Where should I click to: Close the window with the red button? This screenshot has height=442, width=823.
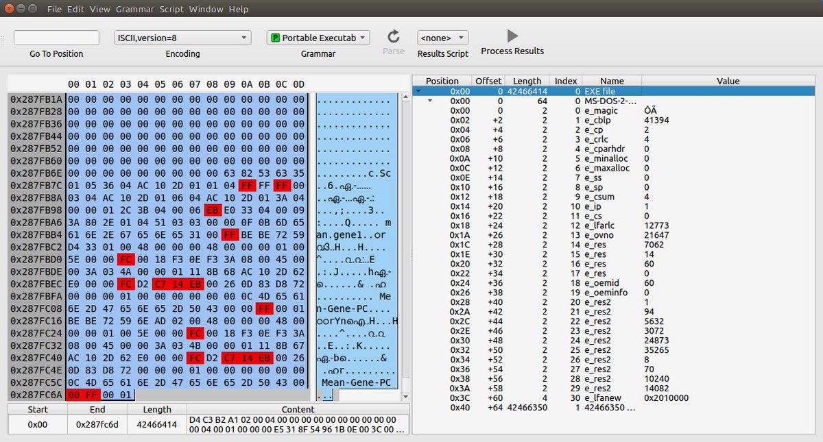[10, 9]
